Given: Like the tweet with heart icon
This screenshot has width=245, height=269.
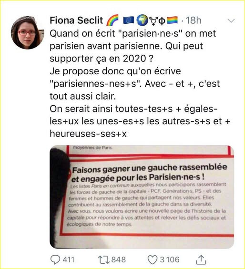Looking at the screenshot, I should click(153, 260).
